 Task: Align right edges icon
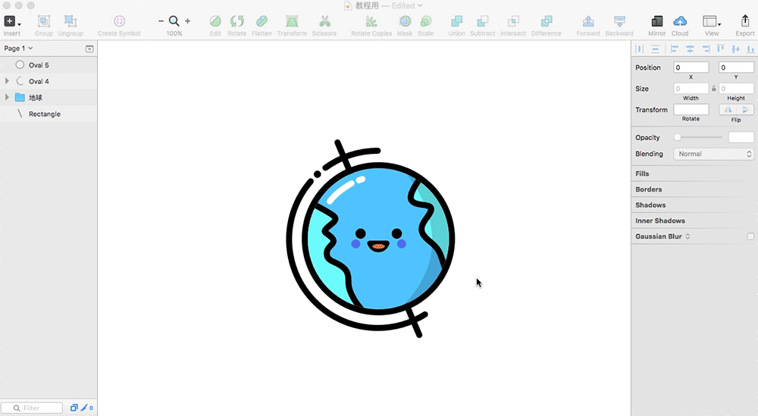point(706,48)
